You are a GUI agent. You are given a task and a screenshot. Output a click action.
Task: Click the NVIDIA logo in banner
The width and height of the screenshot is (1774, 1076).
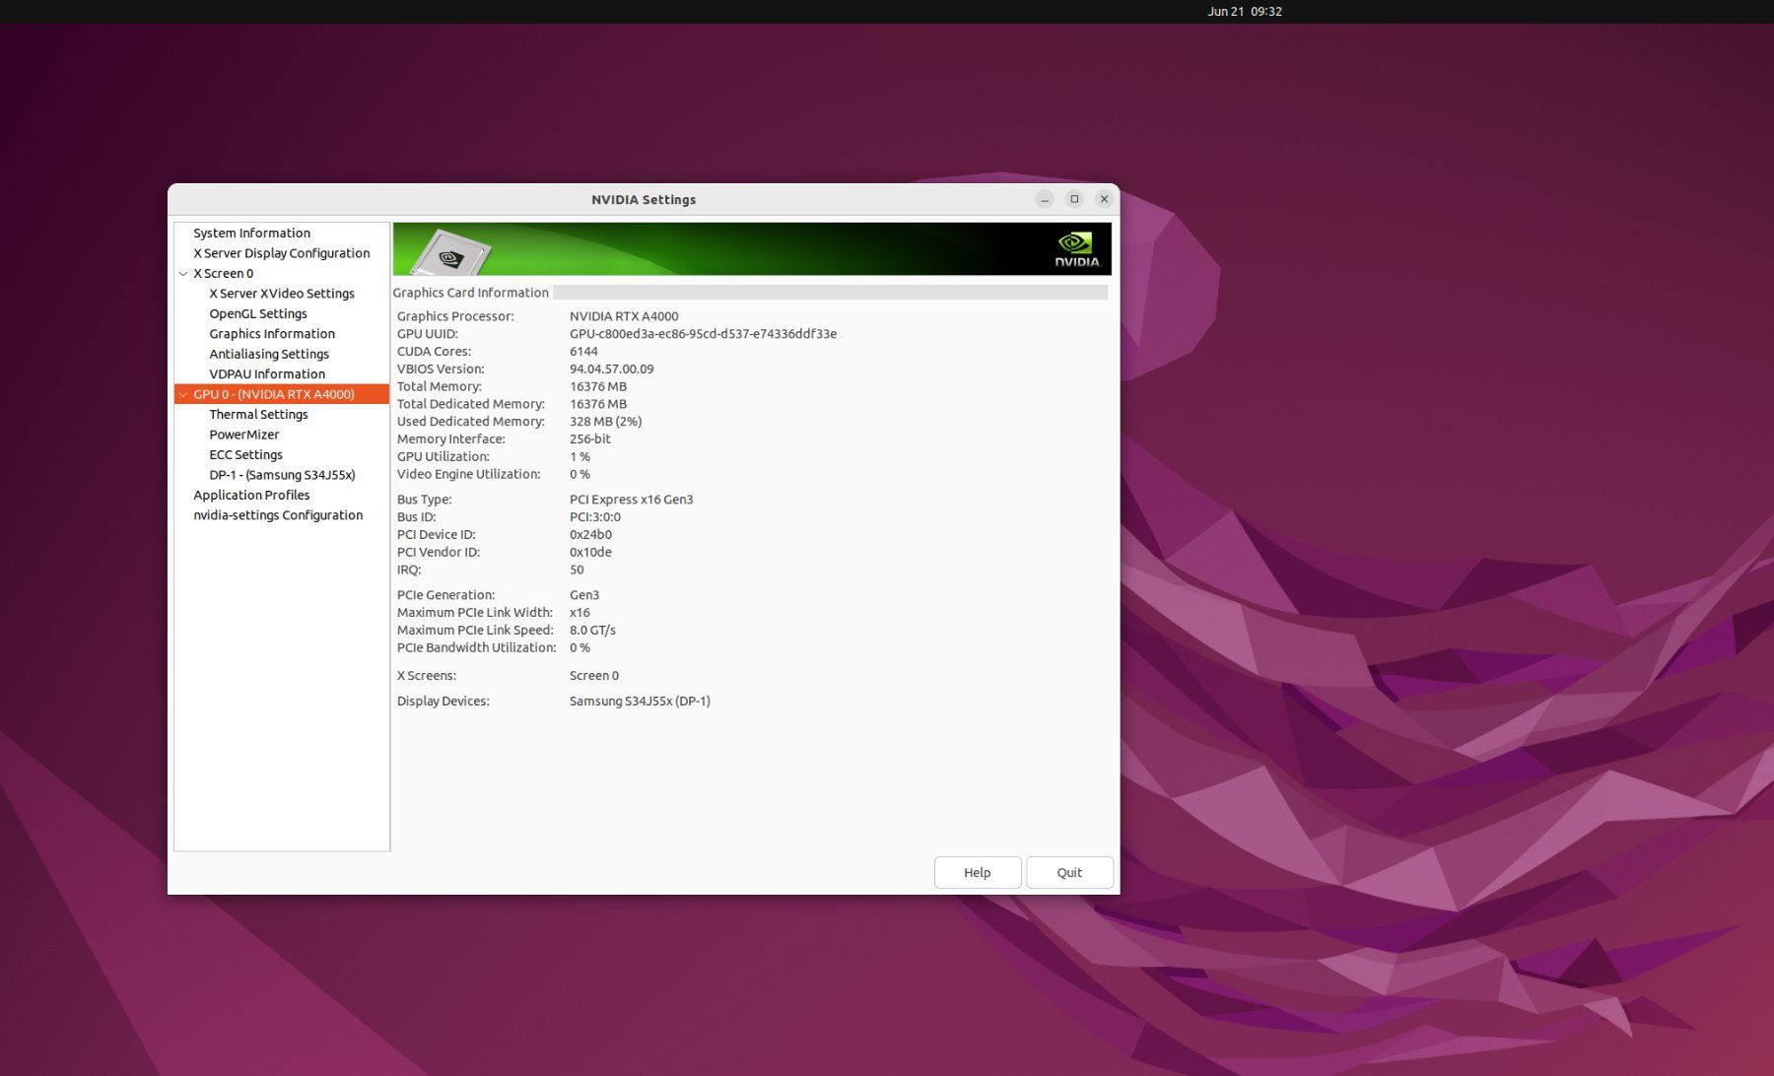click(x=1076, y=249)
